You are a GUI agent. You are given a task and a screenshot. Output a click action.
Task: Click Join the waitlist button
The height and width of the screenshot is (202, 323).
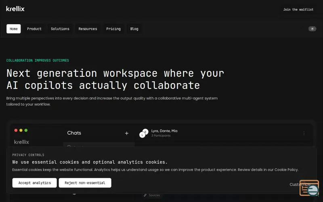coord(298,9)
